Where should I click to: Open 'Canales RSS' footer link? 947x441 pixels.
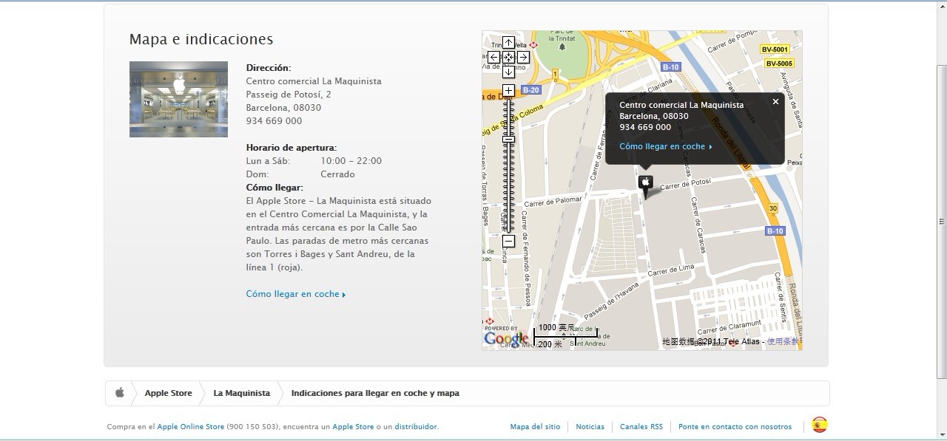[x=641, y=427]
